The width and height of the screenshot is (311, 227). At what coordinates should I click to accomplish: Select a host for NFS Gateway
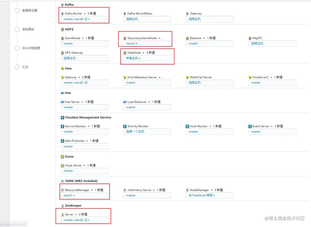pos(85,58)
